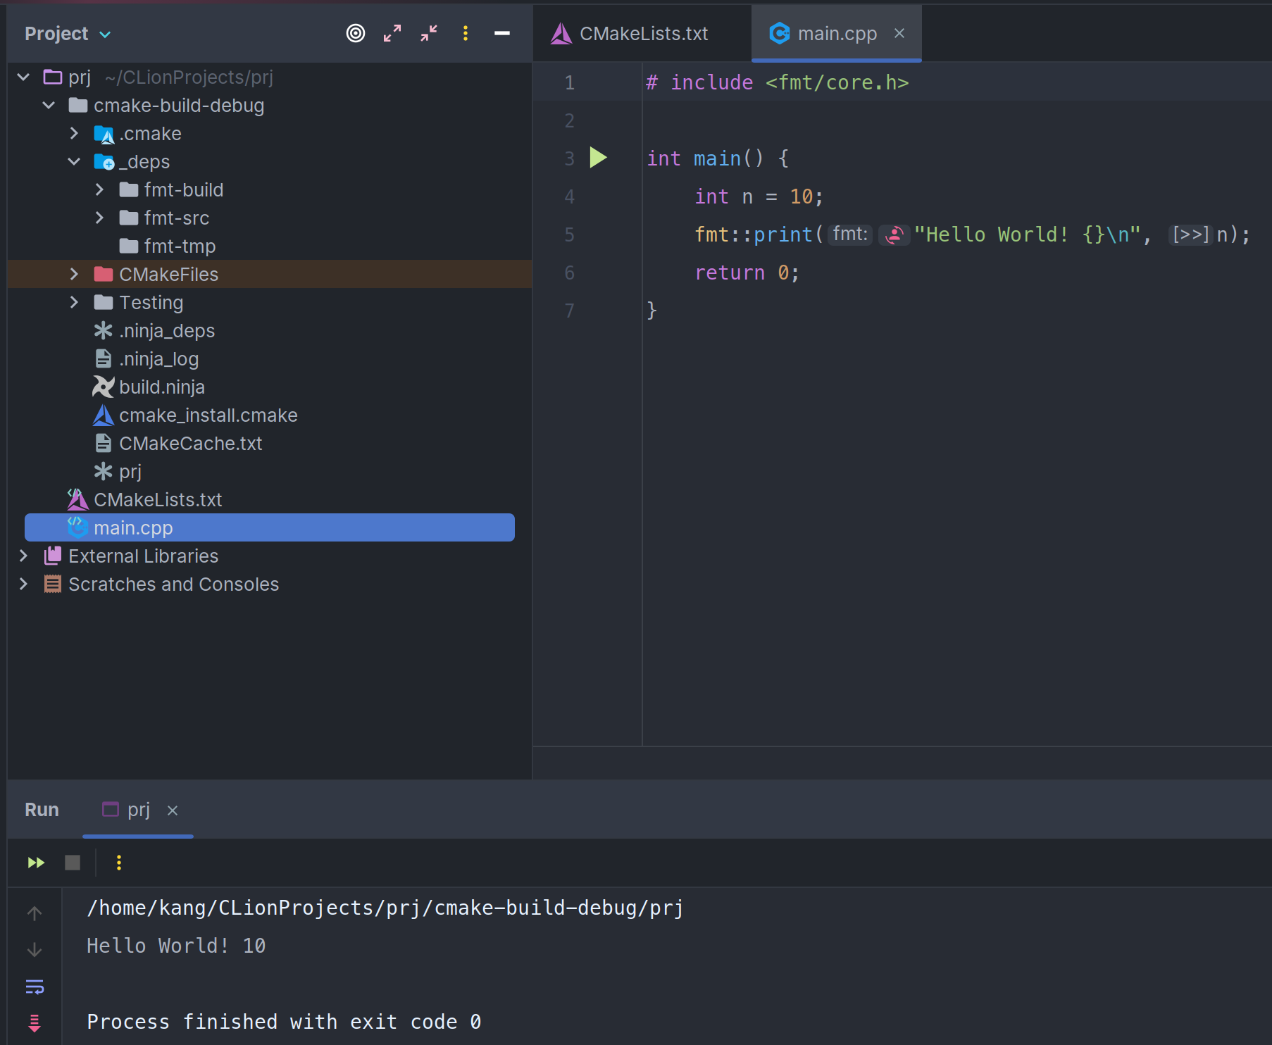The height and width of the screenshot is (1045, 1272).
Task: Select the prj executable file in tree
Action: (x=130, y=471)
